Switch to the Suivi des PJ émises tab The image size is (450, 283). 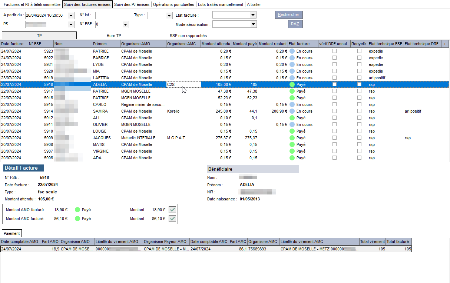pos(132,4)
